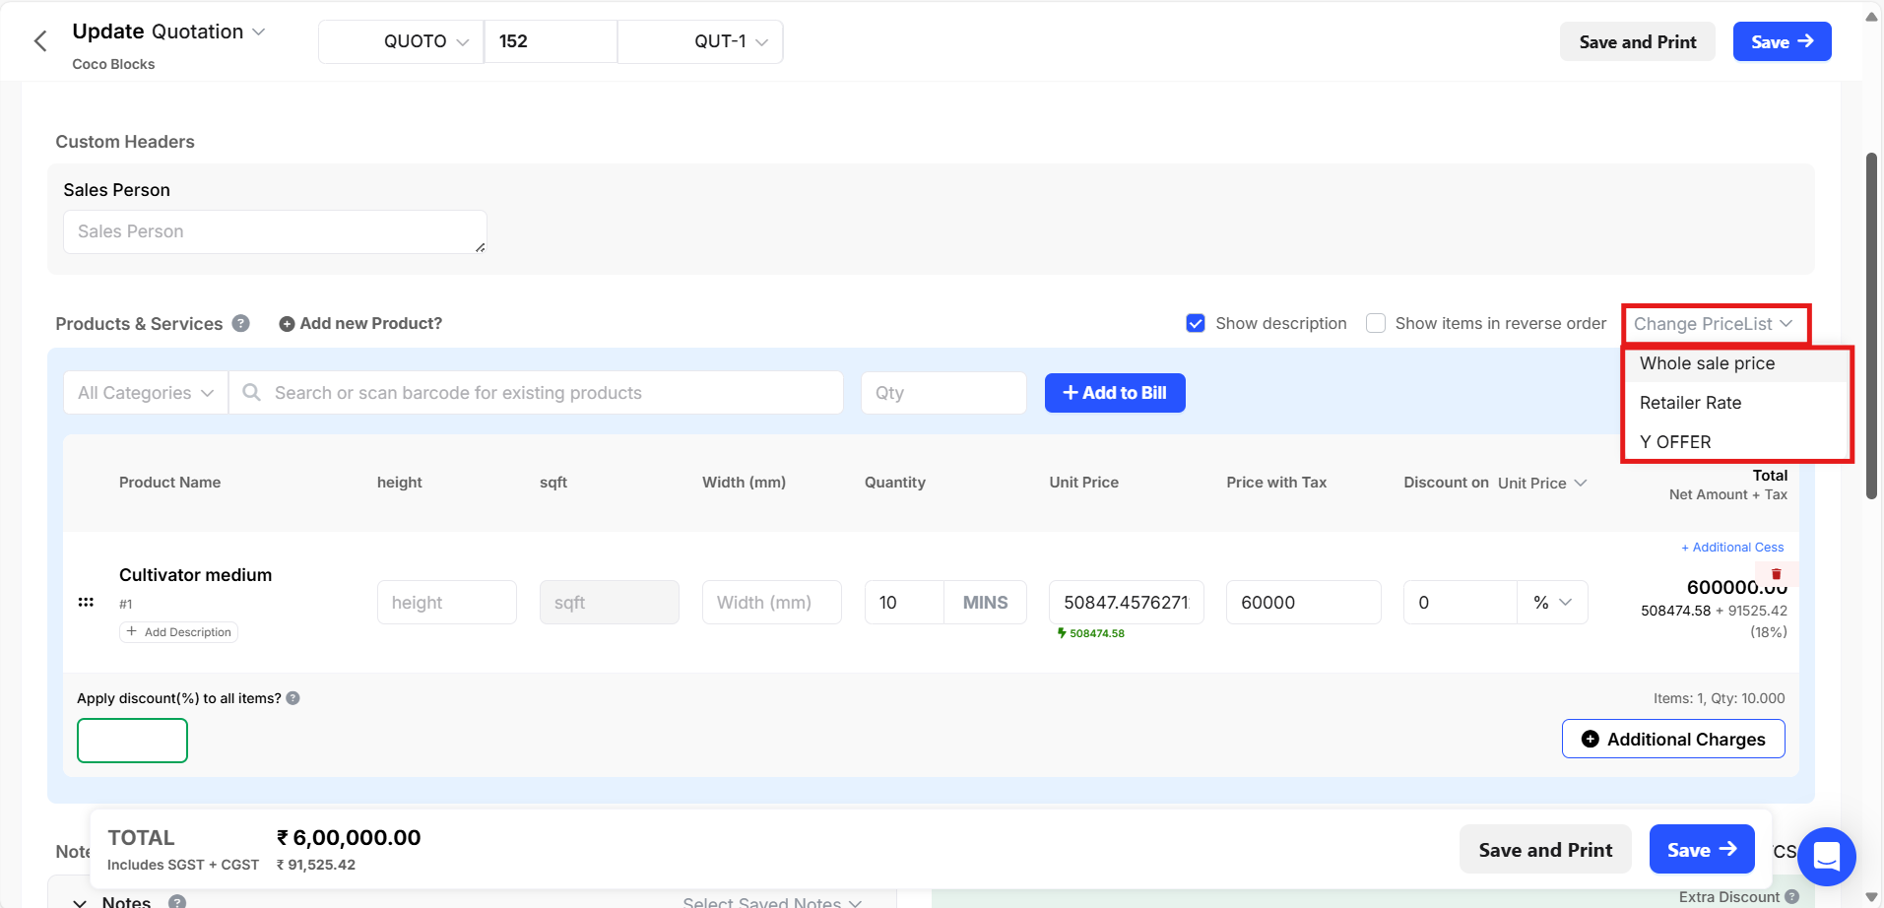This screenshot has height=908, width=1884.
Task: Open the help icon beside Products & Services
Action: pos(241,323)
